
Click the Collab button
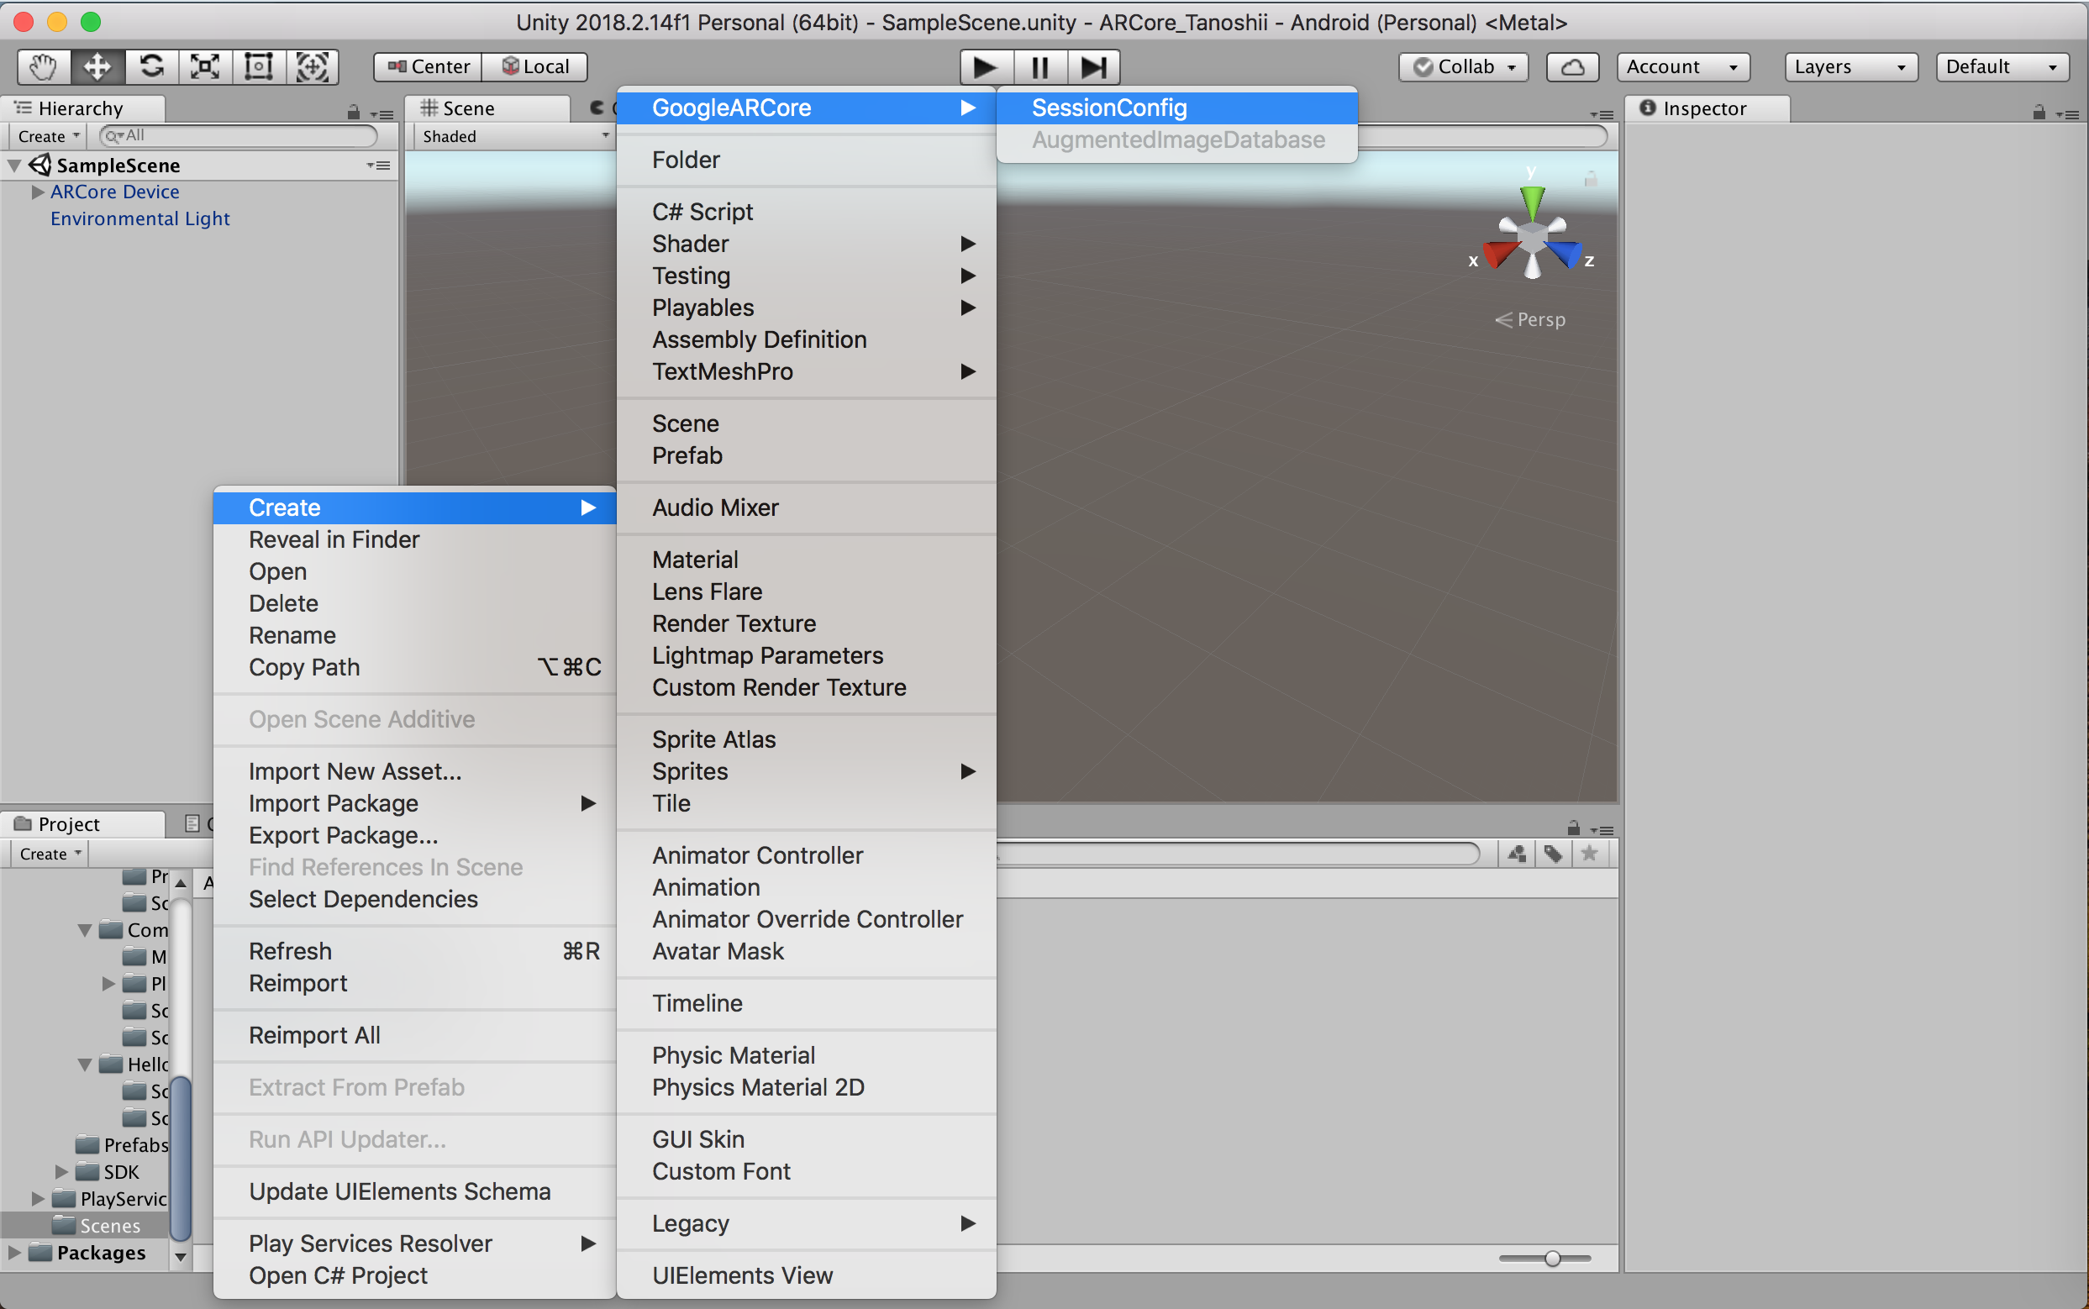pyautogui.click(x=1462, y=66)
